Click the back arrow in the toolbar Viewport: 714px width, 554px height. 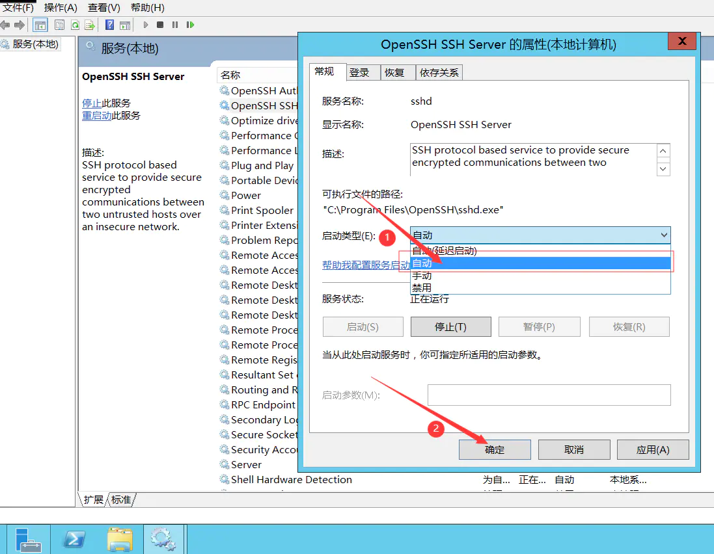coord(5,25)
